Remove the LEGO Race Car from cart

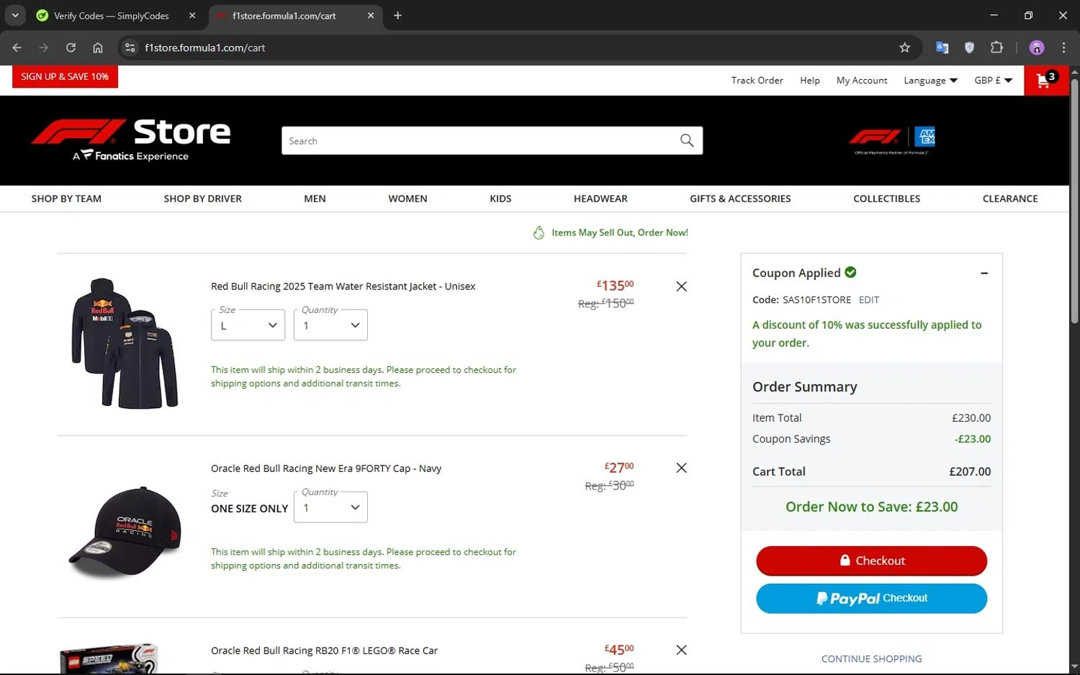[x=681, y=650]
